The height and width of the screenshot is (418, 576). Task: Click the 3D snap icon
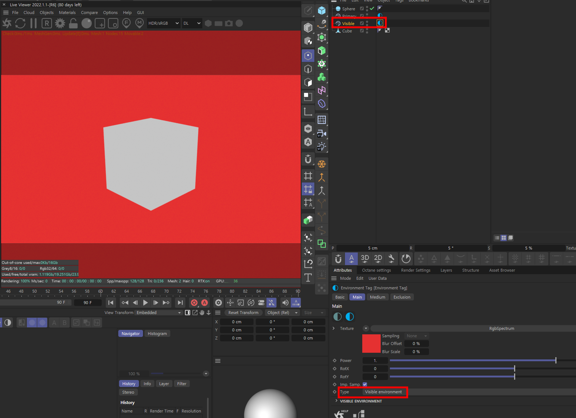coord(365,259)
